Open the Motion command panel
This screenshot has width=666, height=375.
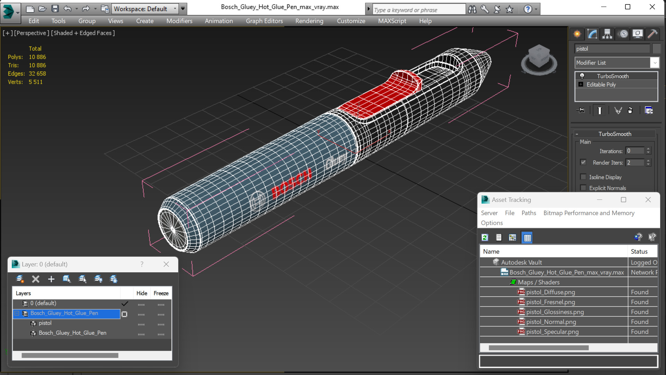623,34
